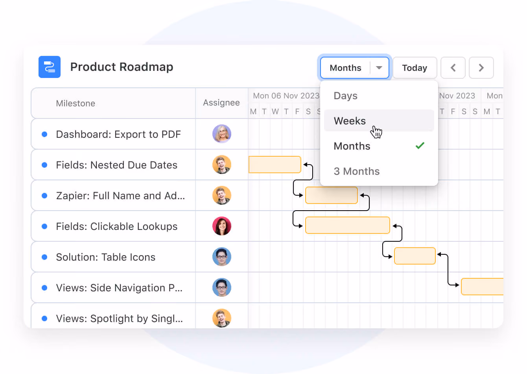Open the Zapier: Full Name and Ad... milestone
This screenshot has width=527, height=374.
tap(120, 196)
